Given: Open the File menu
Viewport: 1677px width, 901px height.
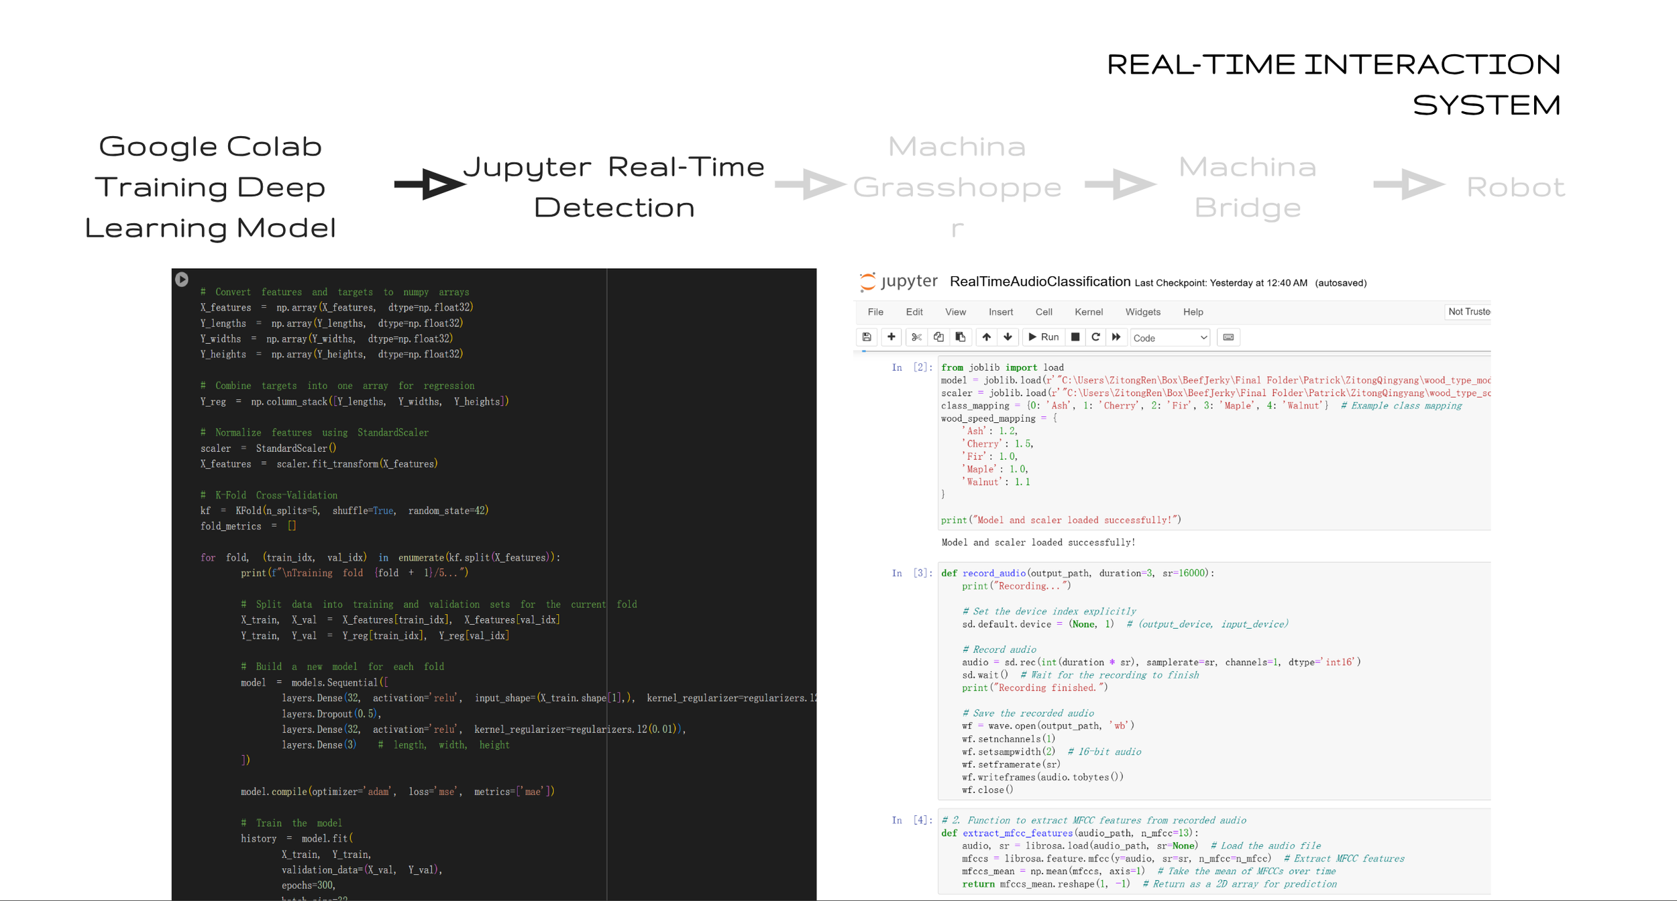Looking at the screenshot, I should click(x=875, y=312).
